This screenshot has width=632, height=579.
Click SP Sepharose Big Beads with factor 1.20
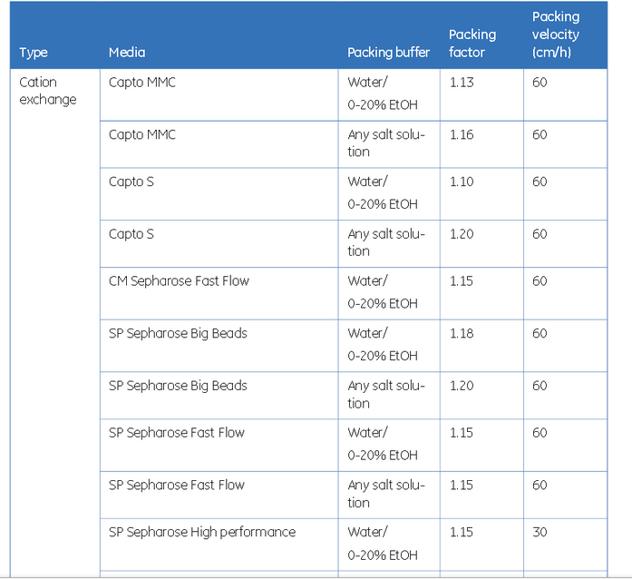178,386
